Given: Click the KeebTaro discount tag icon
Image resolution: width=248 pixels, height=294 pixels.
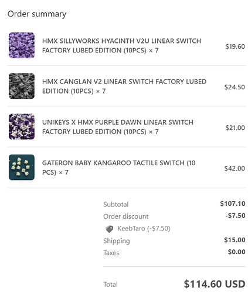Looking at the screenshot, I should point(110,229).
